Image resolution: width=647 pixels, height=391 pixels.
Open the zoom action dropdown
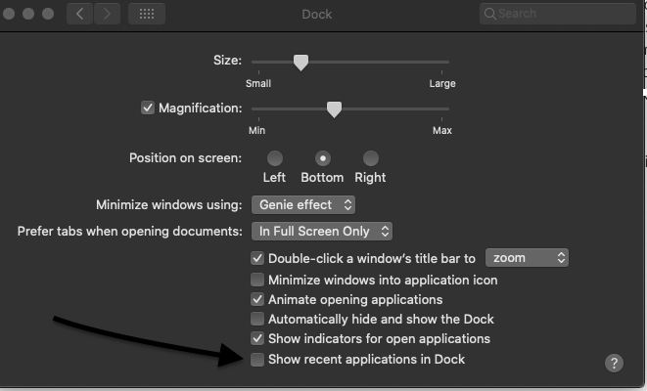click(527, 258)
